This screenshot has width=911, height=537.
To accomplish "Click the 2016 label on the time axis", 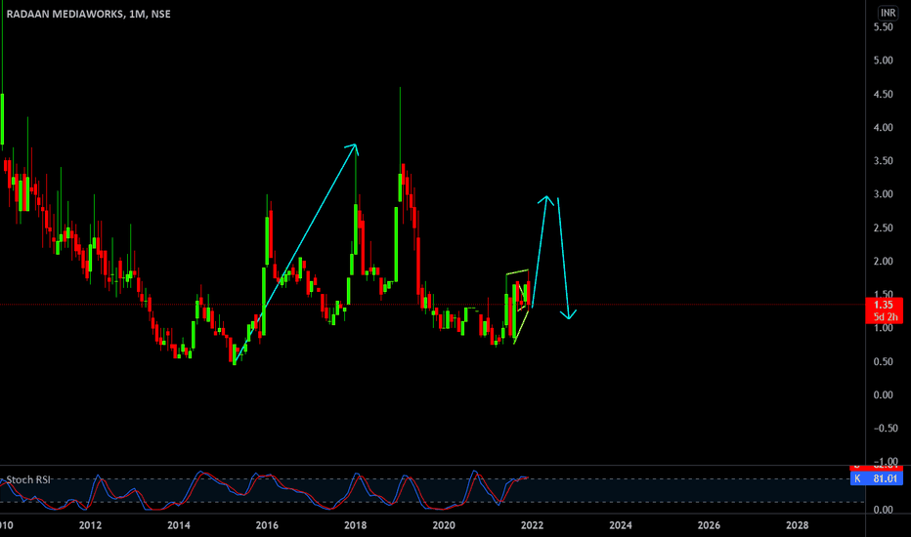I will (267, 525).
